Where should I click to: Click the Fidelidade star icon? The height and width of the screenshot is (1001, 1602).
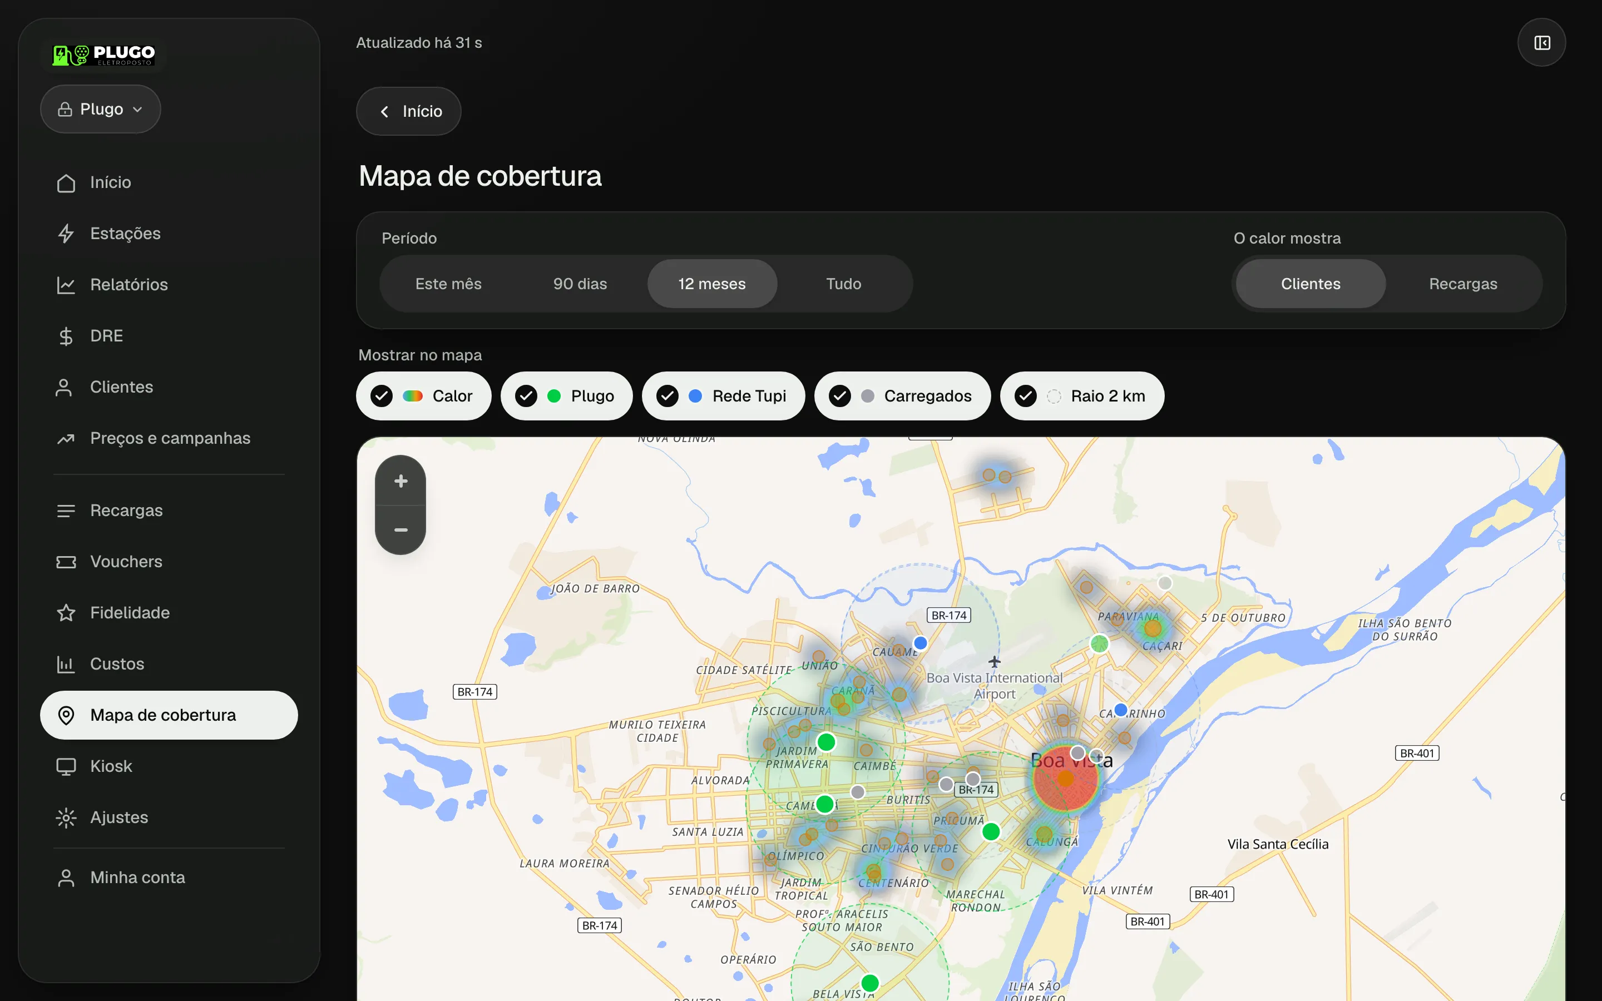pos(66,613)
